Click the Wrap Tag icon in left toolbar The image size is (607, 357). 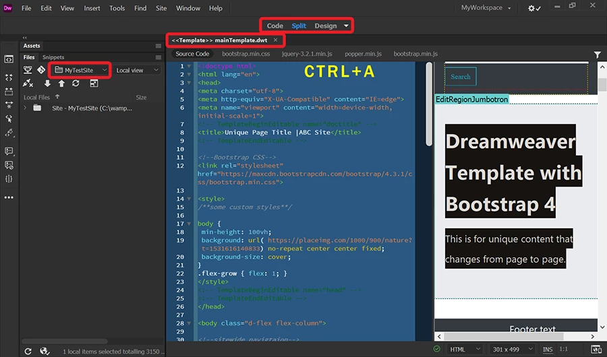(9, 133)
